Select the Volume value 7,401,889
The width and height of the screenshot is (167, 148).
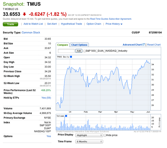click(45, 109)
